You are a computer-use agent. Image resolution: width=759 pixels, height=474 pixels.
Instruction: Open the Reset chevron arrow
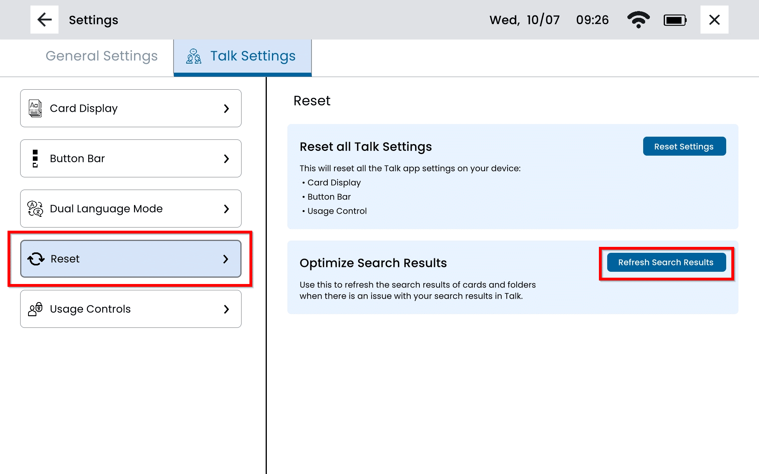tap(226, 259)
